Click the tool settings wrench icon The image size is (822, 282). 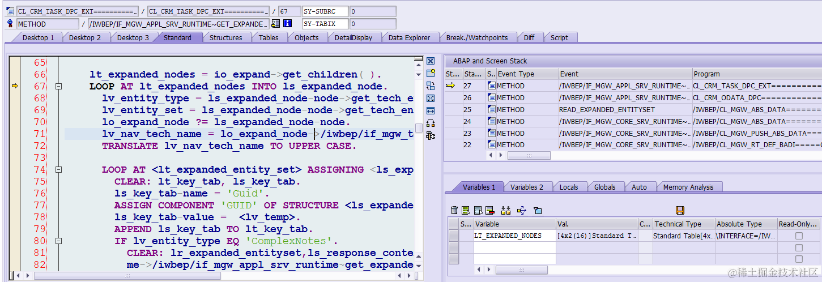click(431, 136)
